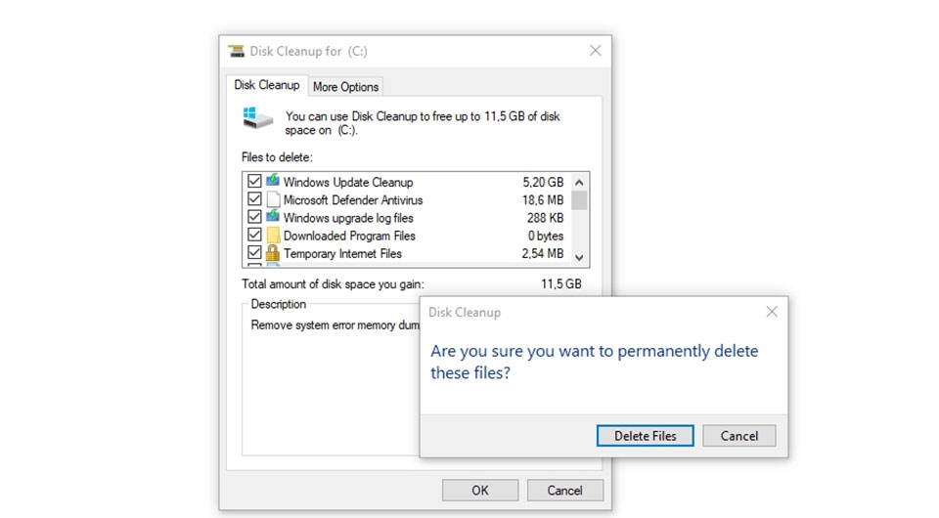Select the Disk Cleanup tab

[266, 85]
